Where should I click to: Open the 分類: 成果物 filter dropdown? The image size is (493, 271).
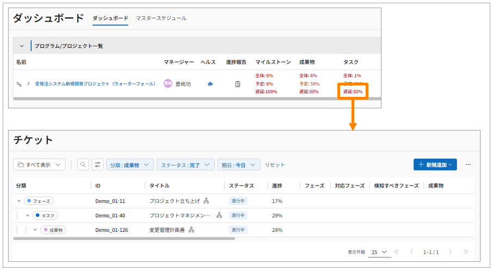(130, 165)
